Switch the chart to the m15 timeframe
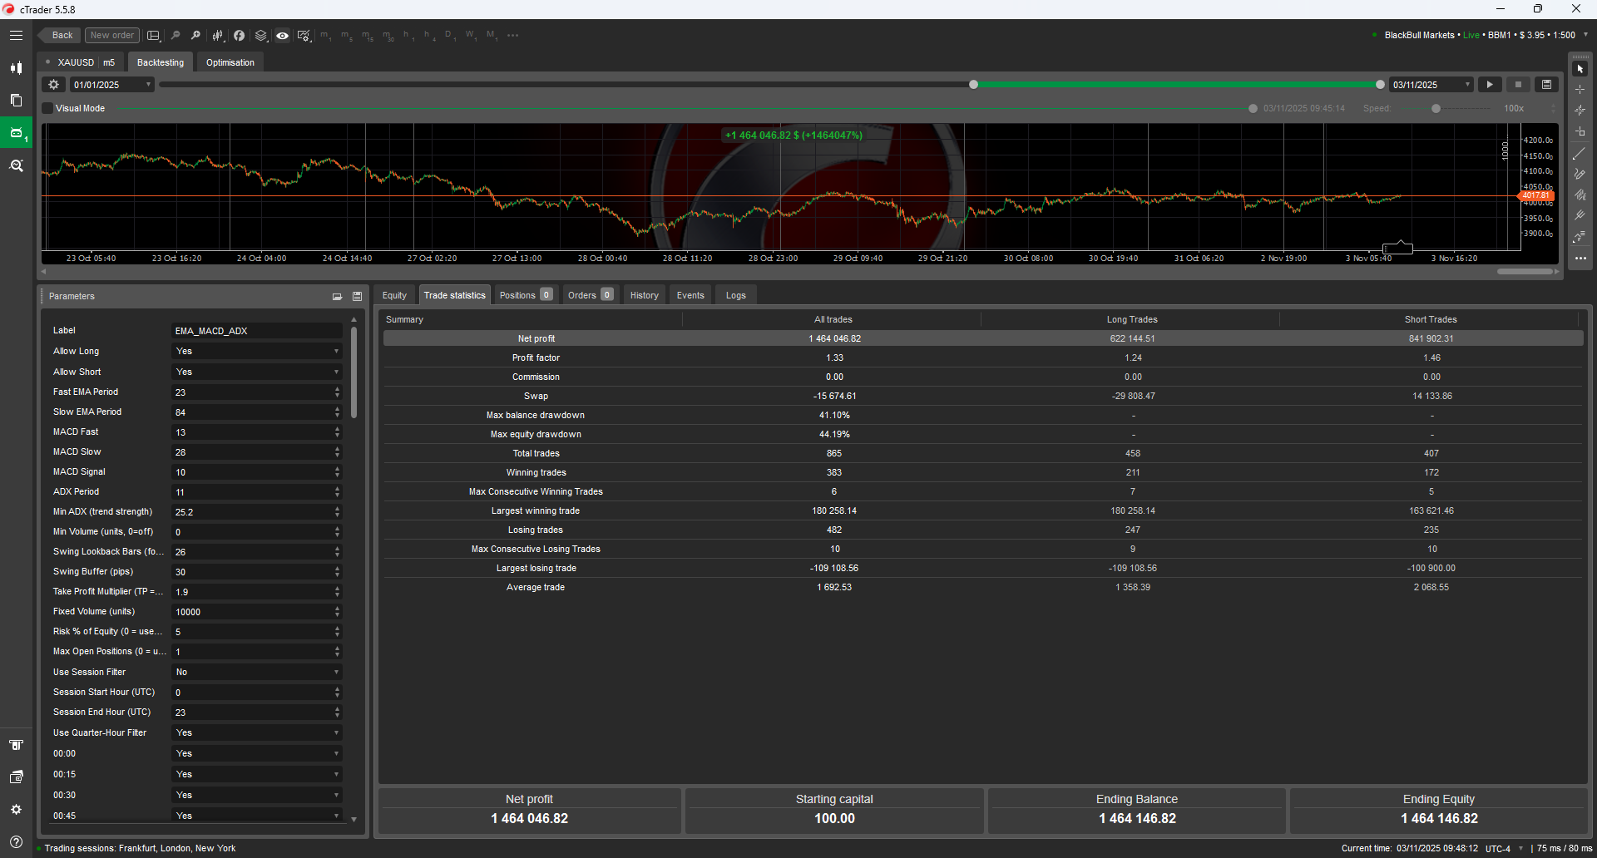Image resolution: width=1597 pixels, height=858 pixels. 367,35
